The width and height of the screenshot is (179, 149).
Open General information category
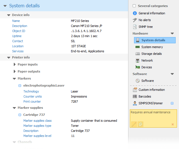(151, 13)
